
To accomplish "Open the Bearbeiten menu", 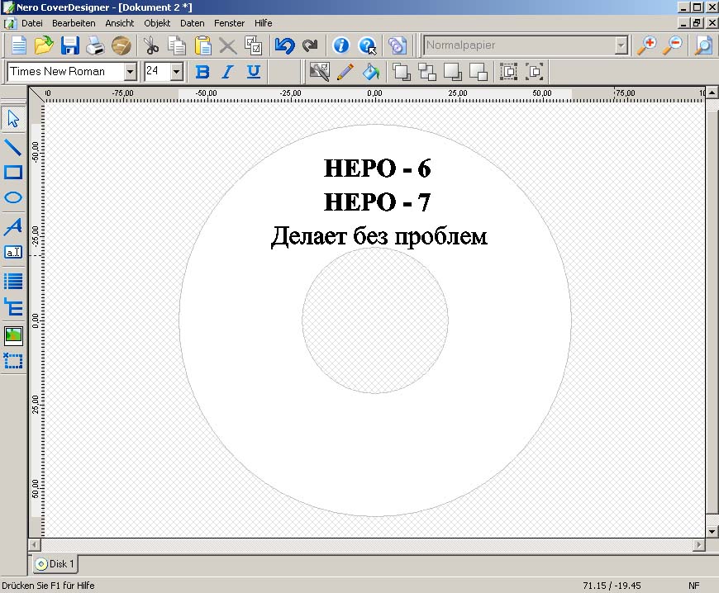I will (x=74, y=23).
